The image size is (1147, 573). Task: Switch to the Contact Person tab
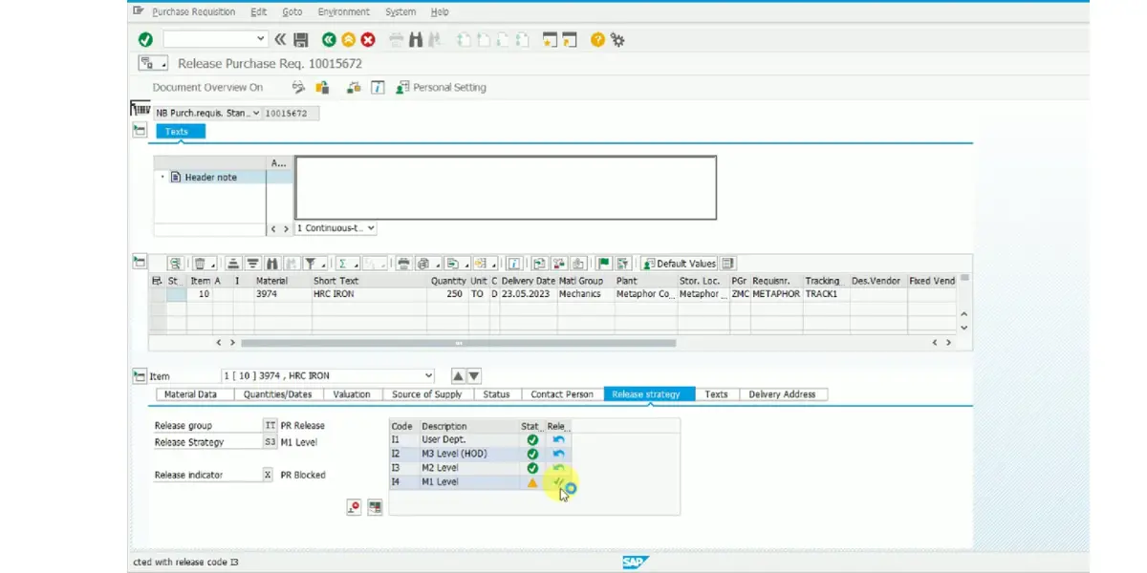click(562, 394)
